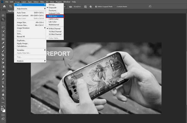Select the Gradient tool
Screen dimensions: 187x123
tap(3, 67)
